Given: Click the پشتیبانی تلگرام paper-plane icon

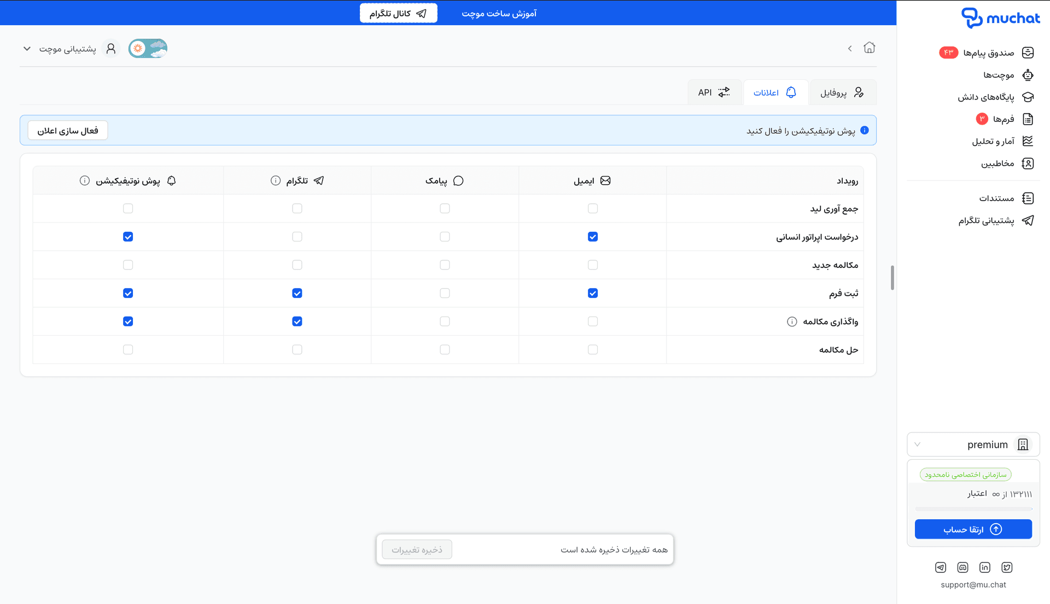Looking at the screenshot, I should 1028,220.
